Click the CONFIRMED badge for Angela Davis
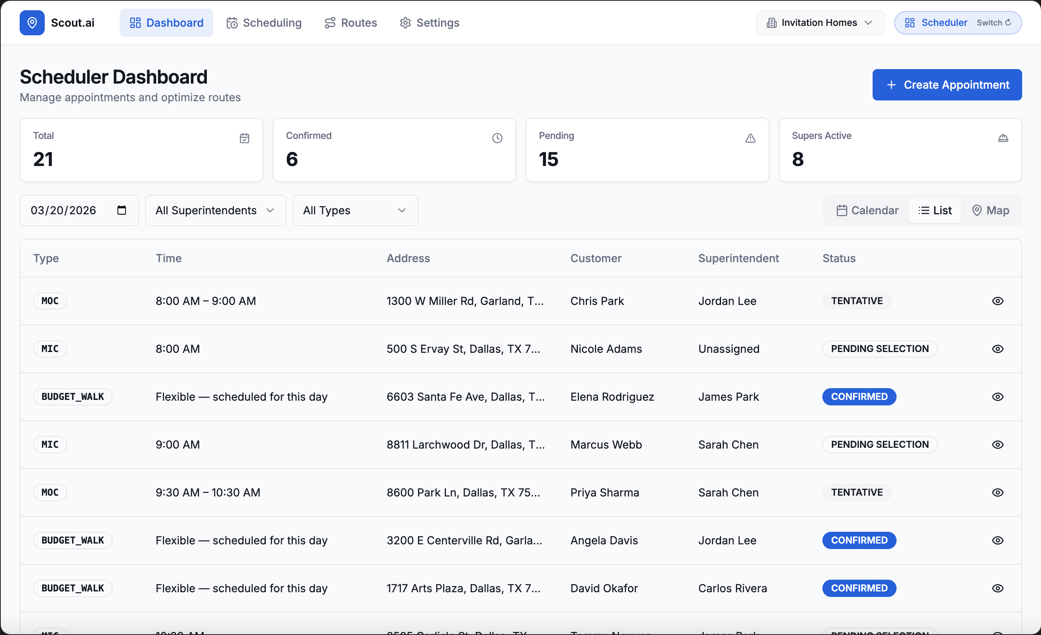 pos(858,540)
